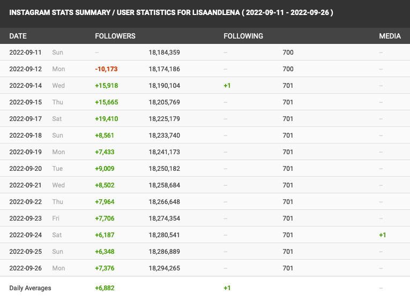Select date 2022-09-15
Viewport: 410px width, 302px height.
click(x=26, y=102)
